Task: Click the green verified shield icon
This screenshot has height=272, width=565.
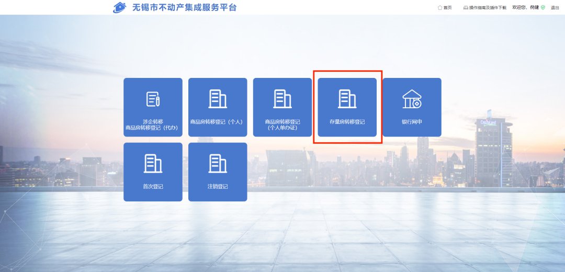Action: tap(543, 8)
